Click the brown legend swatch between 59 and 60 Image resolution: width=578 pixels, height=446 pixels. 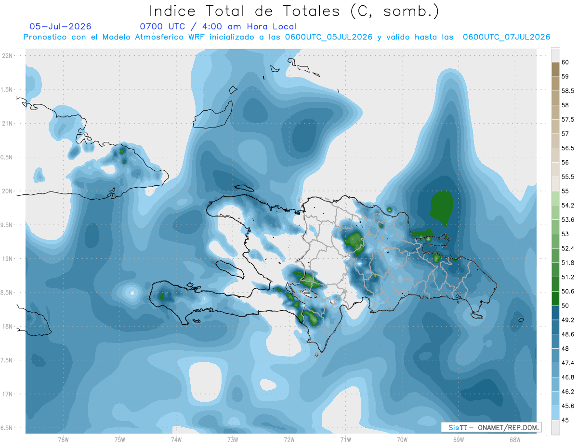(x=555, y=69)
